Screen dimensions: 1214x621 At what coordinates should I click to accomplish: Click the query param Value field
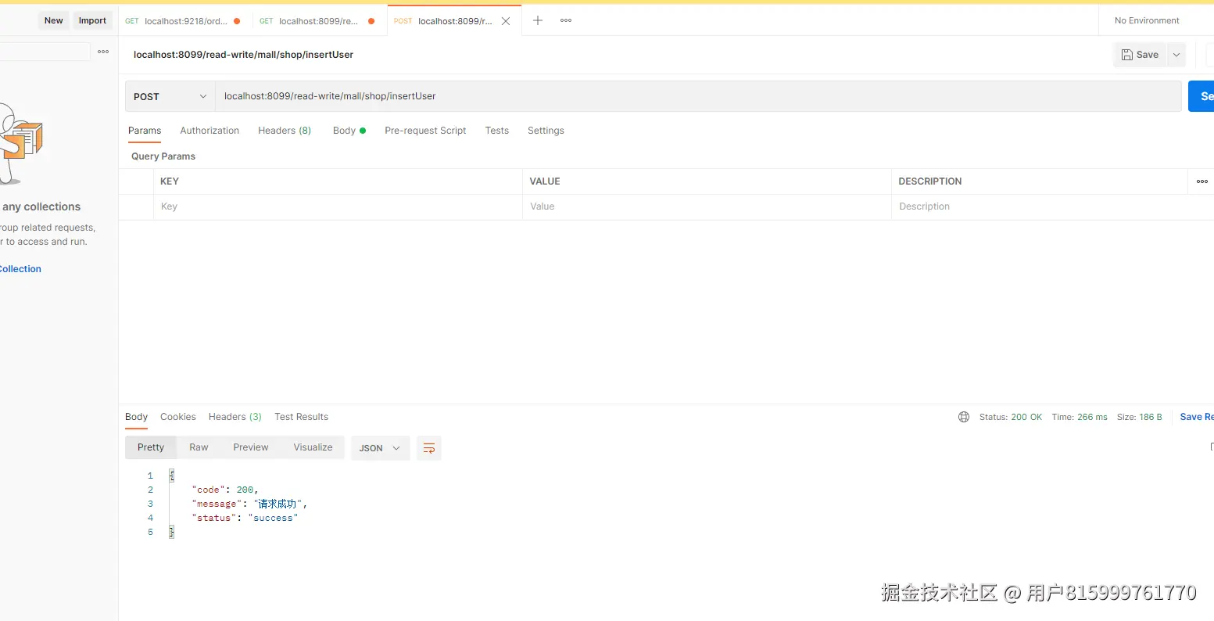(707, 206)
